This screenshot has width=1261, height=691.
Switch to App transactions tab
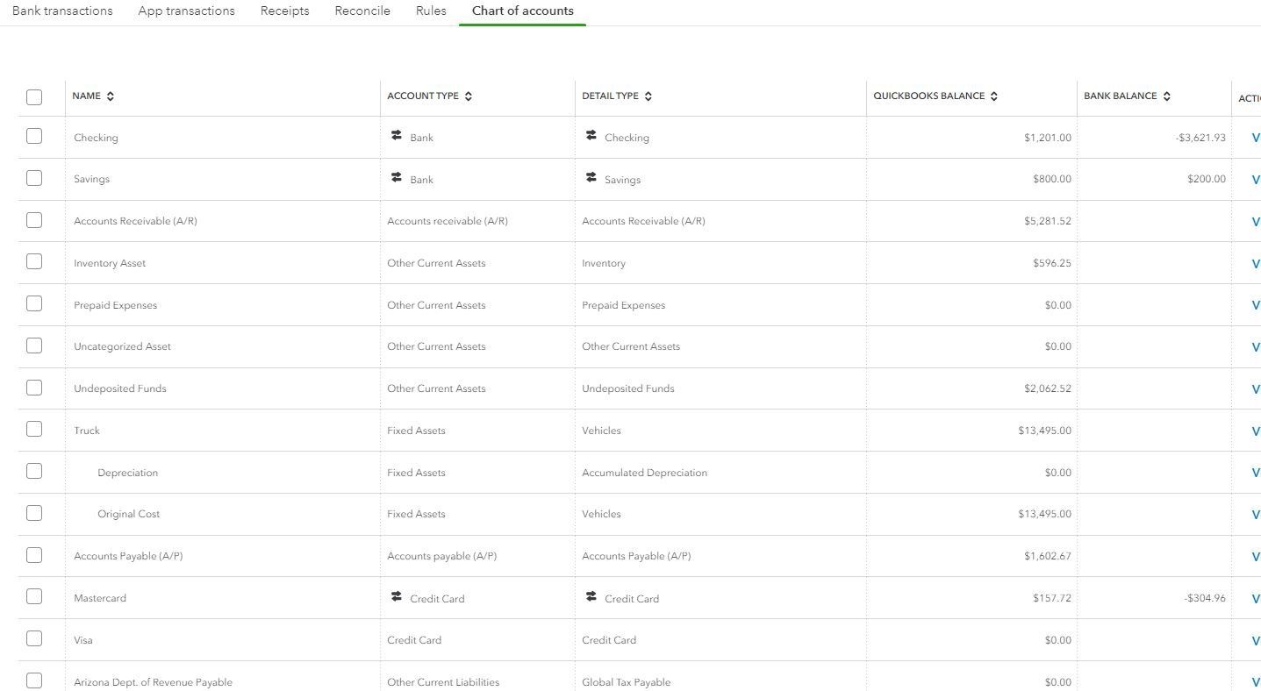(186, 11)
